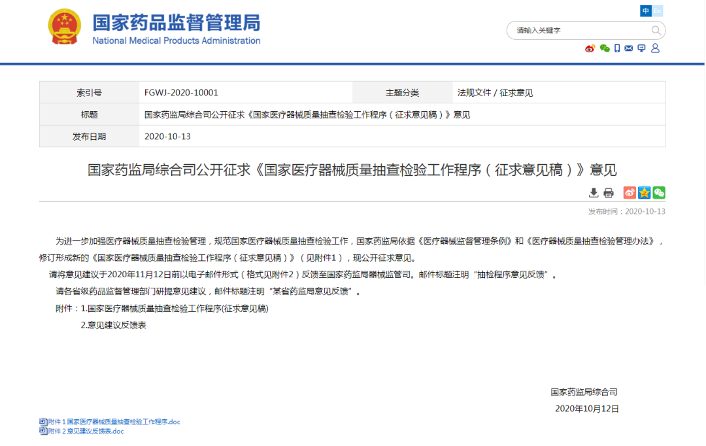Switch language to English (En)
Screen dimensions: 706x446
tap(658, 11)
